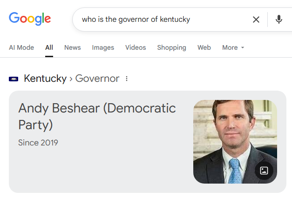Click the Governor breadcrumb text
Image resolution: width=292 pixels, height=198 pixels.
(97, 79)
